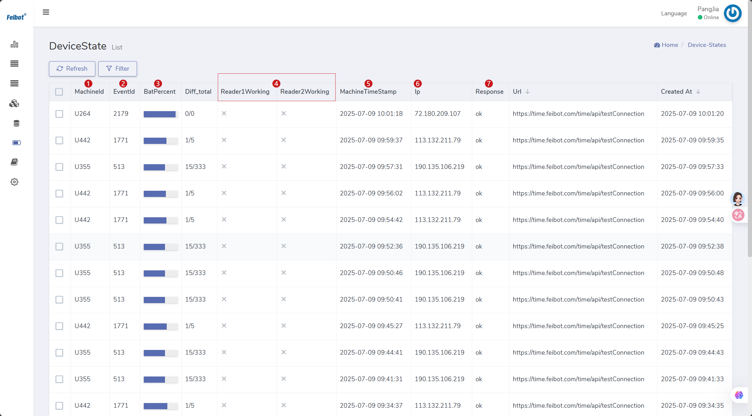The height and width of the screenshot is (416, 752).
Task: Open the second list sidebar icon
Action: (x=14, y=83)
